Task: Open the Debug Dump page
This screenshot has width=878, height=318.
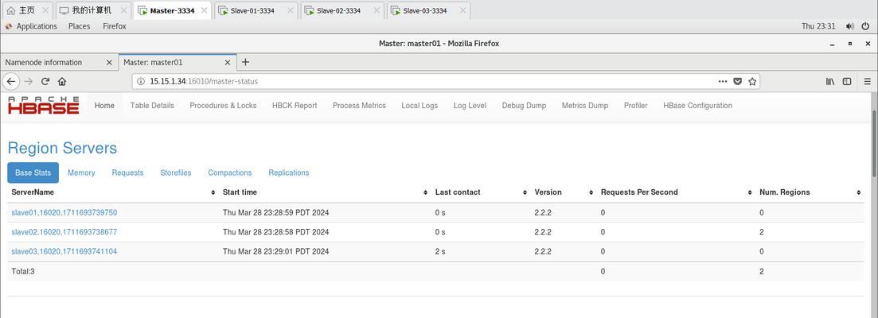Action: pos(524,105)
